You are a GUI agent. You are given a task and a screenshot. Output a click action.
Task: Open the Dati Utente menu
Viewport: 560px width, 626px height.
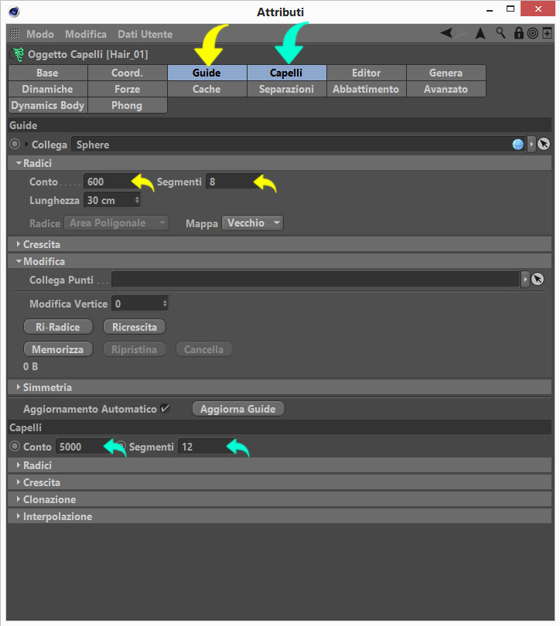[145, 34]
